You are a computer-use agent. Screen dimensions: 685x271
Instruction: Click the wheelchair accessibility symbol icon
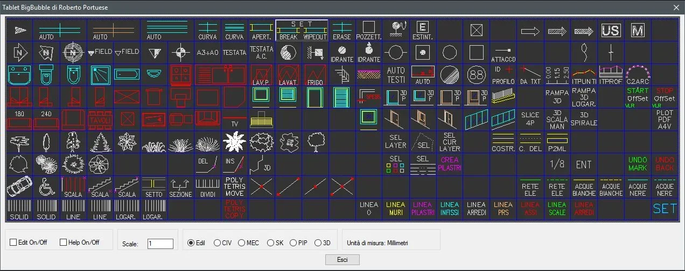(46, 187)
